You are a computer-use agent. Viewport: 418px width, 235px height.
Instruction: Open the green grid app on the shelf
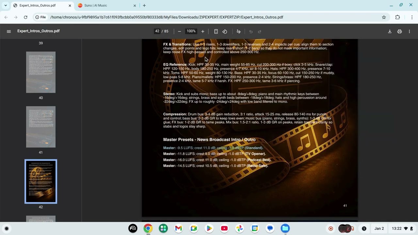click(163, 228)
